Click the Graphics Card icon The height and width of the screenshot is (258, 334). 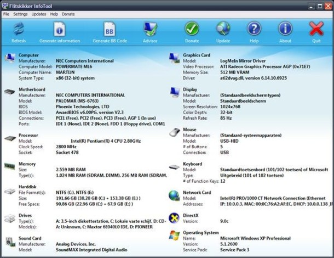[x=174, y=58]
